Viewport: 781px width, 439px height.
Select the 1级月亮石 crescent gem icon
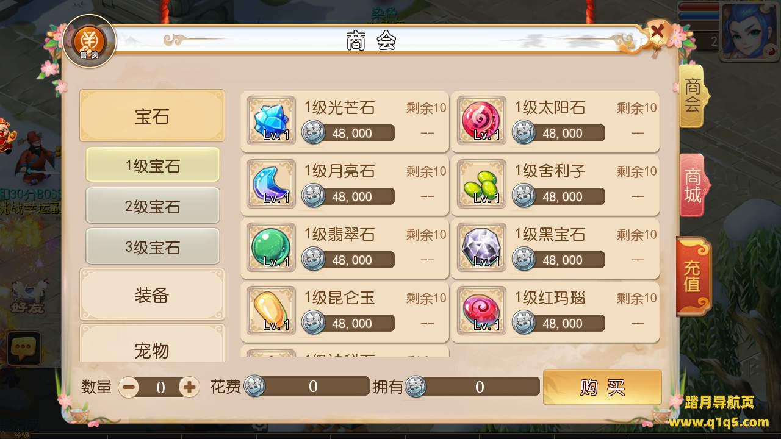pyautogui.click(x=271, y=184)
